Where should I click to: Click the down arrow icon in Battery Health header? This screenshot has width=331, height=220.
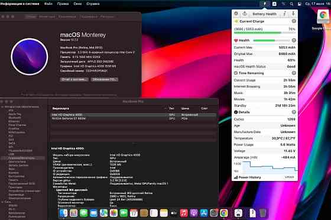click(293, 14)
